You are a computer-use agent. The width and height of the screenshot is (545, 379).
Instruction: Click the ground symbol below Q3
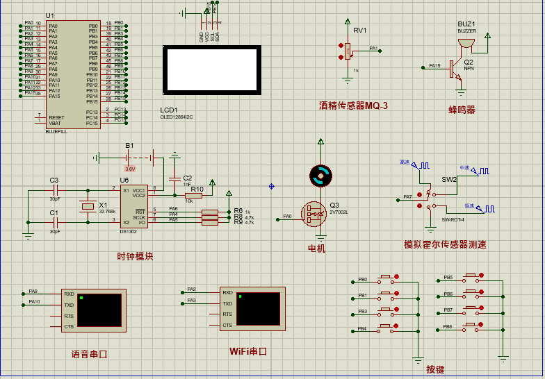coord(320,239)
